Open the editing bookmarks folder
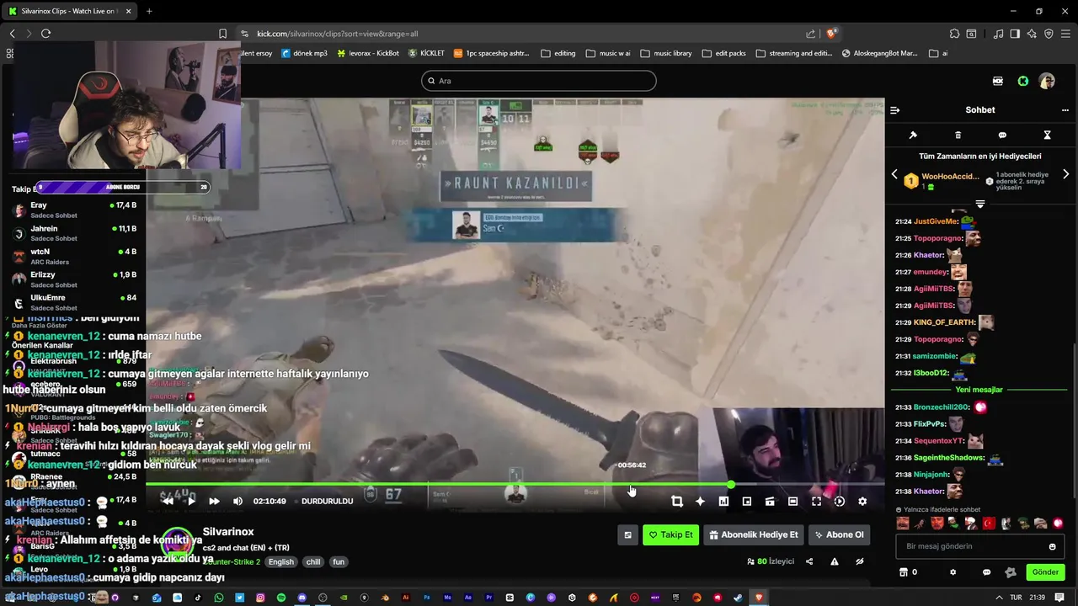Screen dimensions: 1078x606 (558, 53)
